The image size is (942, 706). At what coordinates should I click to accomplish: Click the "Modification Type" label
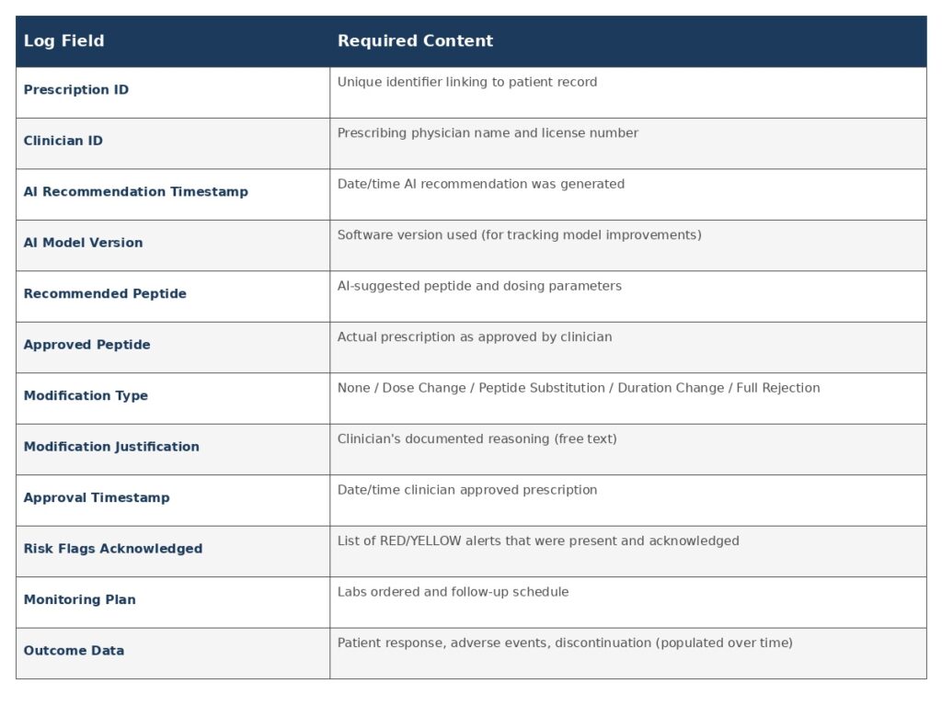86,395
